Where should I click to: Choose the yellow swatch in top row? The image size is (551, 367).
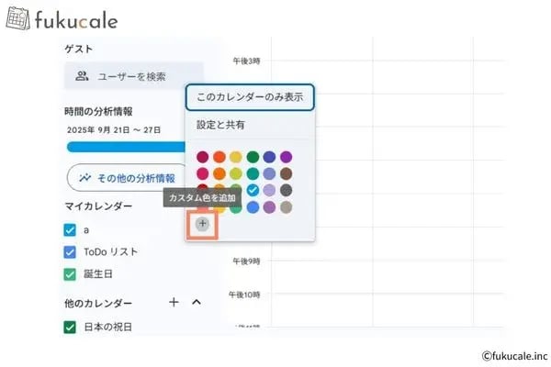point(236,157)
